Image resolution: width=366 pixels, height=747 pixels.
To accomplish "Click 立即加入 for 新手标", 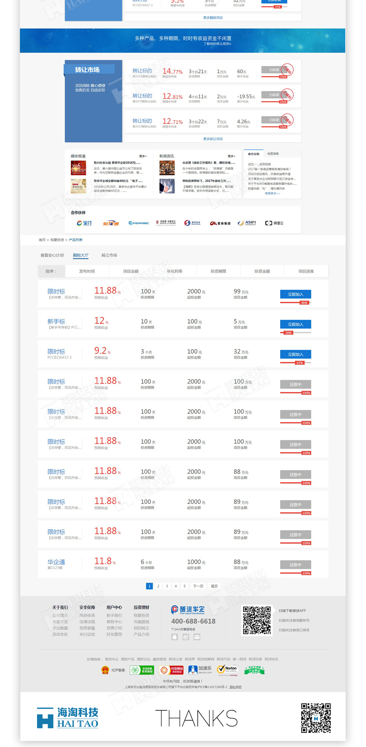I will pos(295,324).
